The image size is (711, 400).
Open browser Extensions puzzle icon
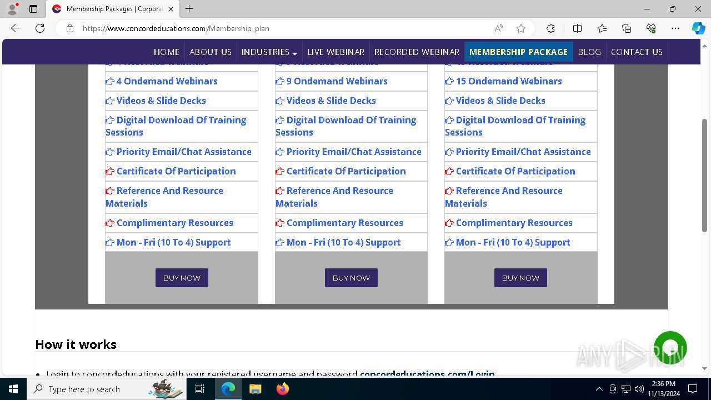[550, 28]
